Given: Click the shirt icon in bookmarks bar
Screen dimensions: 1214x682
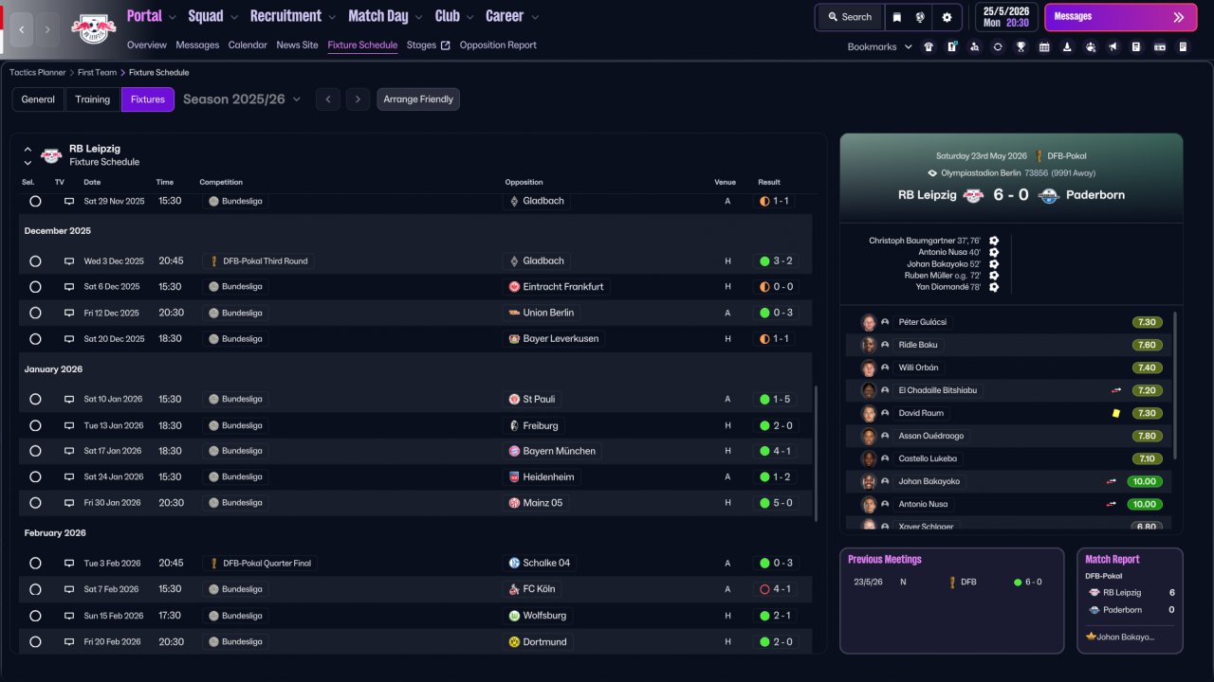Looking at the screenshot, I should 929,46.
